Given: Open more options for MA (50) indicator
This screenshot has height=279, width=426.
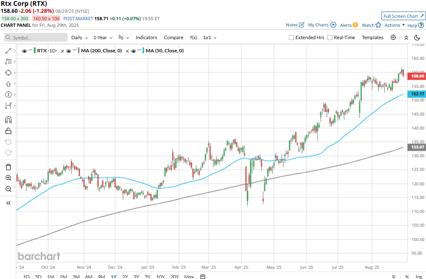Looking at the screenshot, I should coord(139,50).
